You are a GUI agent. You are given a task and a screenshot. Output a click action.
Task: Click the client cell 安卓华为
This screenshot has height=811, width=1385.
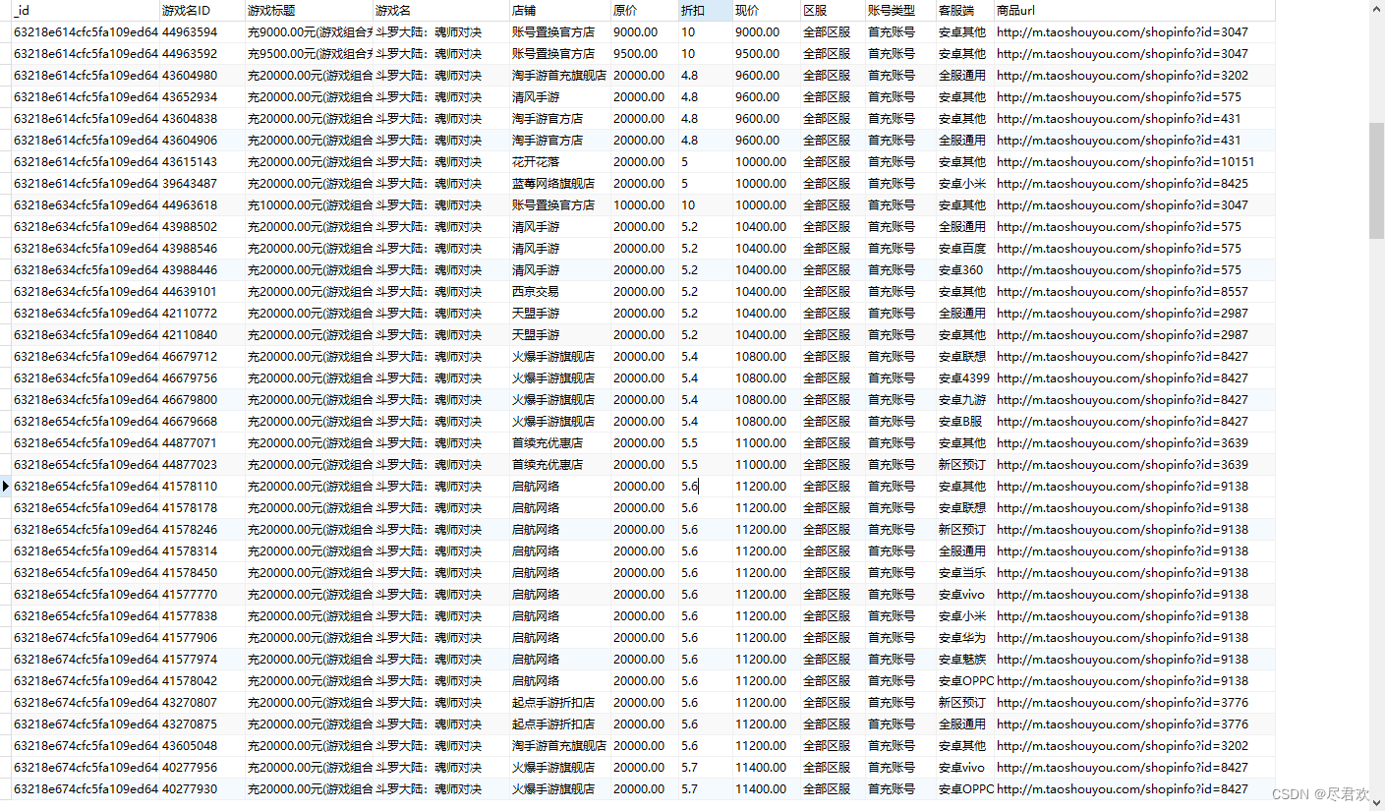click(964, 638)
